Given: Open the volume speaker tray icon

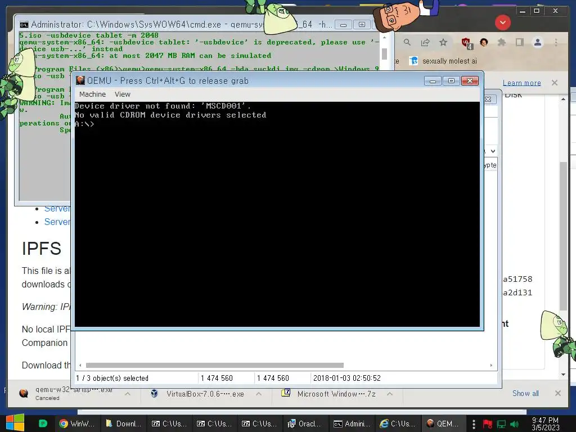Looking at the screenshot, I should (514, 424).
